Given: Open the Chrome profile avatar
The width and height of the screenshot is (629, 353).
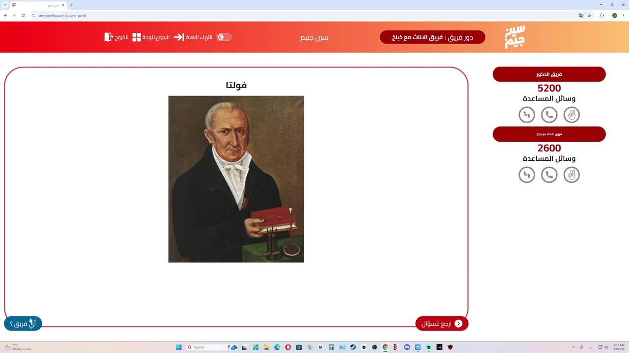Looking at the screenshot, I should (x=614, y=15).
